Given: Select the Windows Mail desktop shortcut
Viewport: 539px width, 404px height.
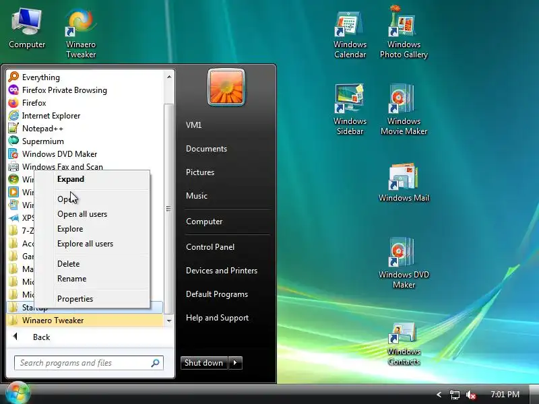Looking at the screenshot, I should pos(404,182).
